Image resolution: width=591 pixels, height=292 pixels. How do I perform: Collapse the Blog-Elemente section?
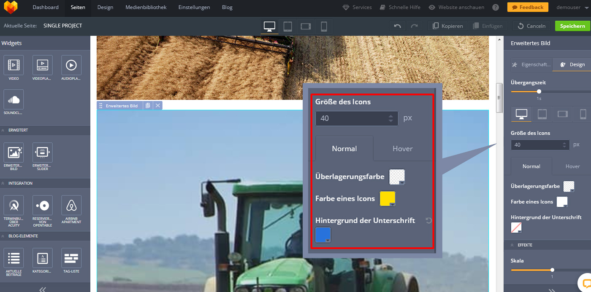tap(4, 236)
